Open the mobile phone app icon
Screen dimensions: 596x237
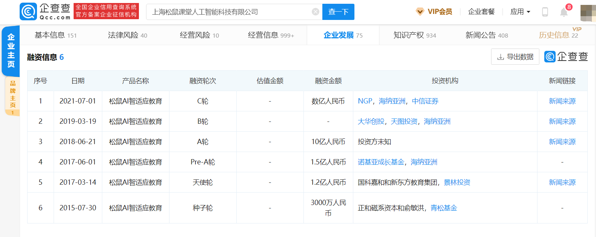point(545,12)
